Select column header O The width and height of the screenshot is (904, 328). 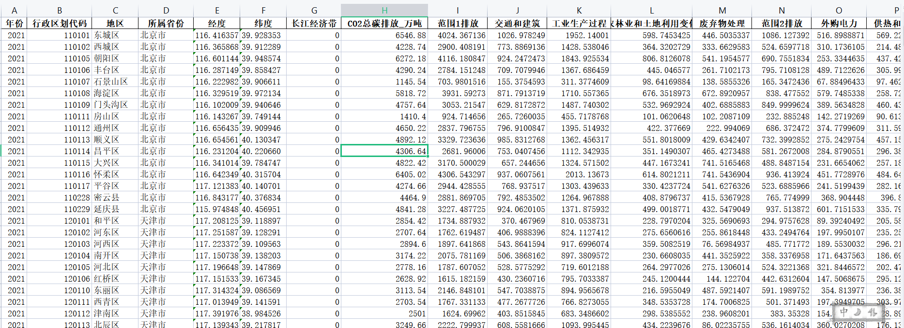pyautogui.click(x=839, y=10)
